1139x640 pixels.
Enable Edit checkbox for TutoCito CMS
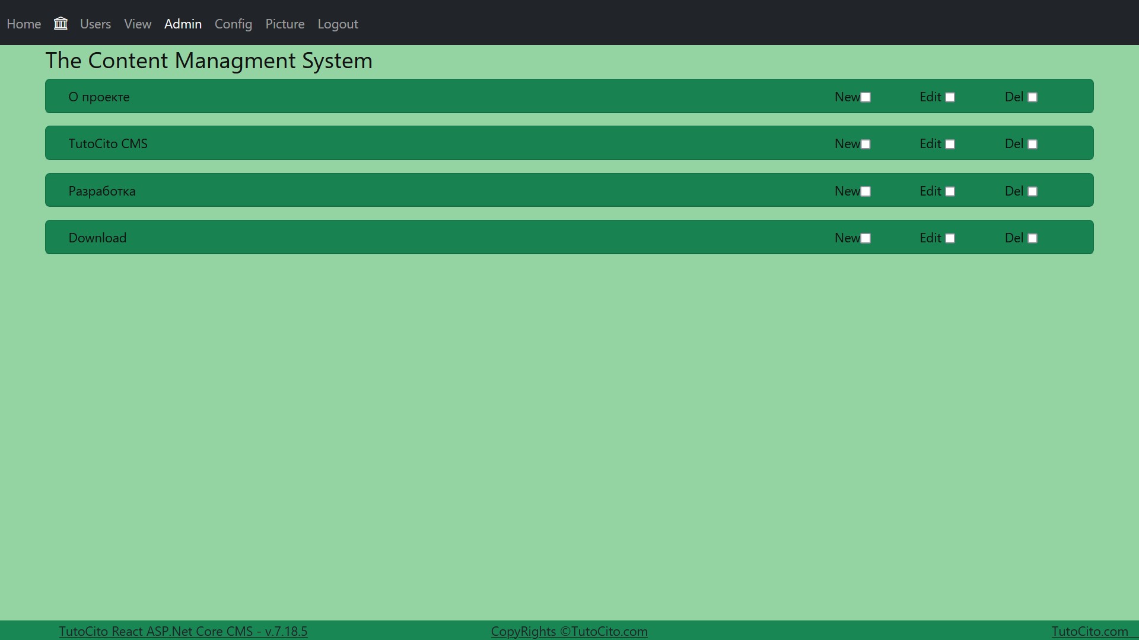click(x=950, y=144)
